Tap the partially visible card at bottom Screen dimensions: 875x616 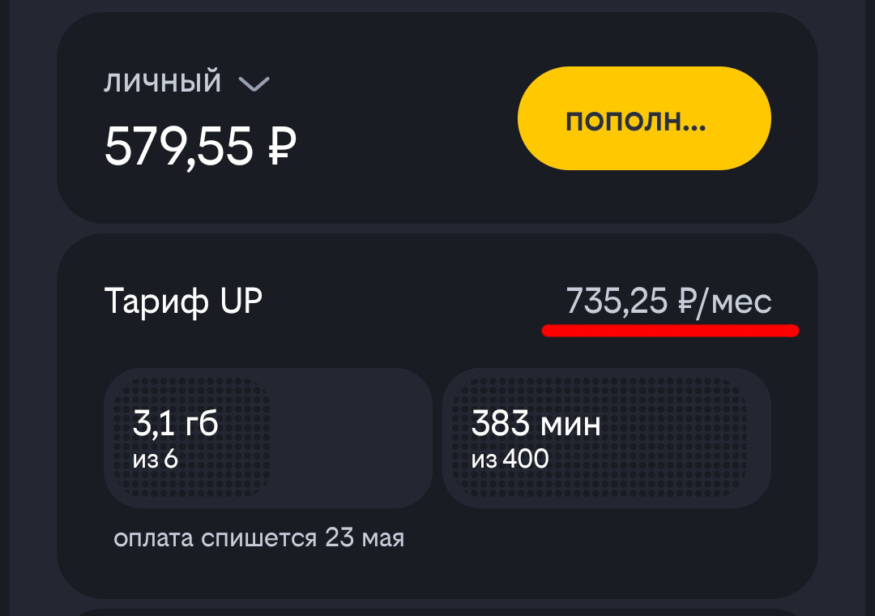437,610
